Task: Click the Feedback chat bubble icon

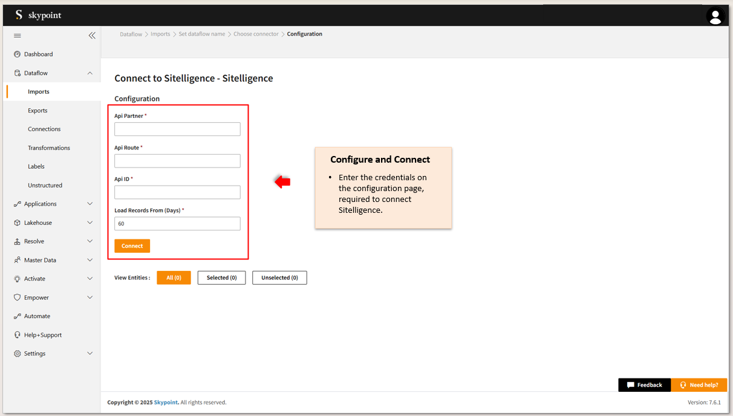Action: point(631,385)
